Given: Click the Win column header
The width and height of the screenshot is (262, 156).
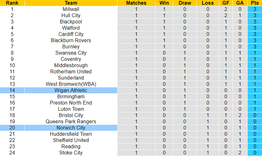Looking at the screenshot, I should tap(164, 3).
